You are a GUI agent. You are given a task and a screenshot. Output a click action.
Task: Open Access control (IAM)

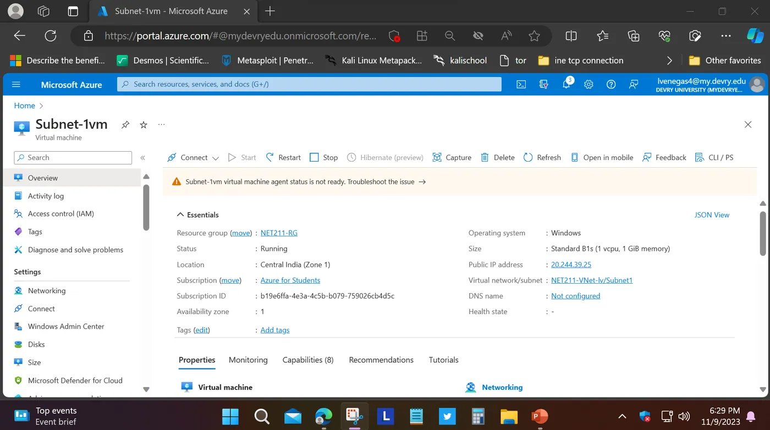tap(61, 214)
